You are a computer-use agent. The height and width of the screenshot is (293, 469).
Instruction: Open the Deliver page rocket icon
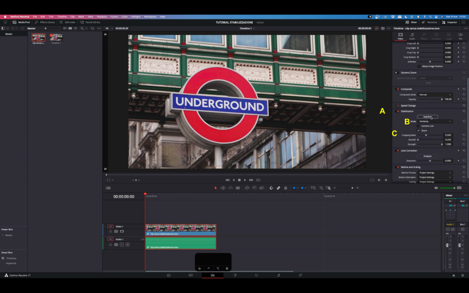[x=300, y=275]
